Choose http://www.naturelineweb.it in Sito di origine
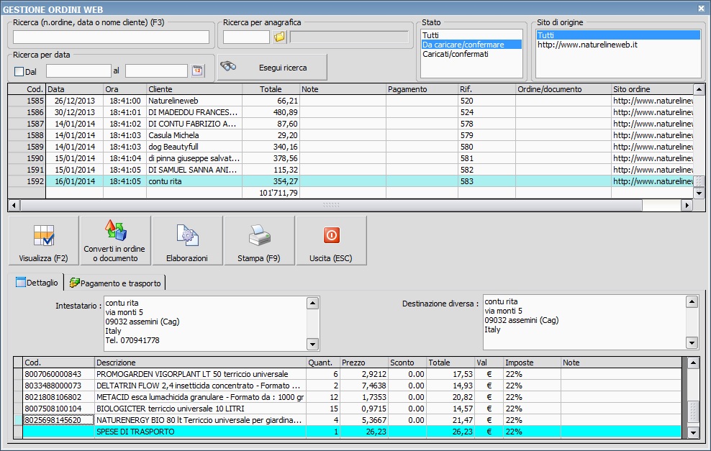The width and height of the screenshot is (711, 451). [x=587, y=45]
